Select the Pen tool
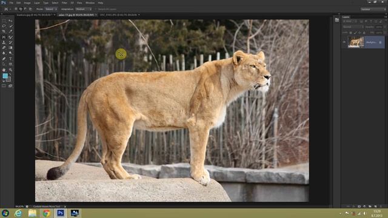The width and height of the screenshot is (388, 218). click(x=4, y=59)
